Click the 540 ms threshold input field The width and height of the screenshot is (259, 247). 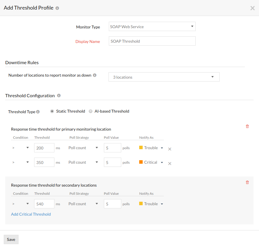coord(44,204)
